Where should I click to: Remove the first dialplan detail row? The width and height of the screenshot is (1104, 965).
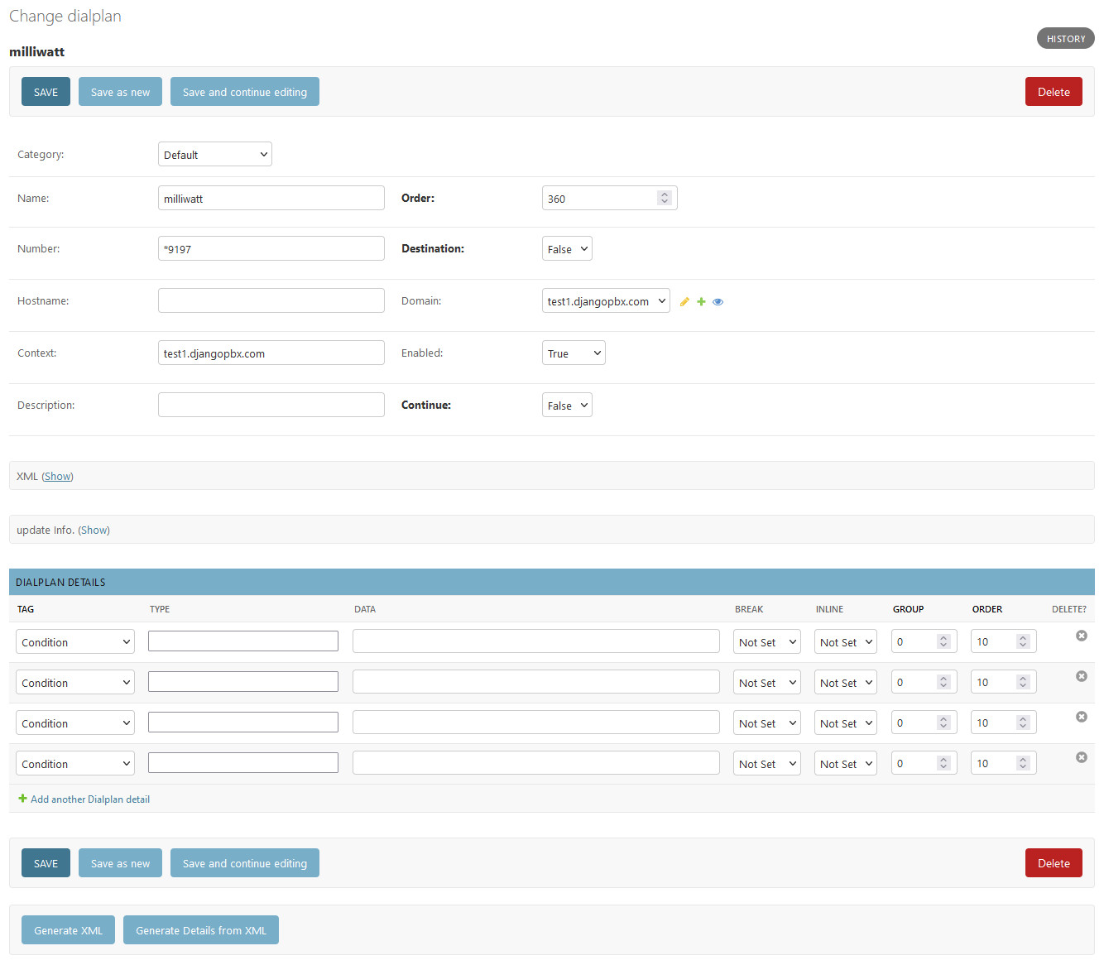click(1081, 636)
